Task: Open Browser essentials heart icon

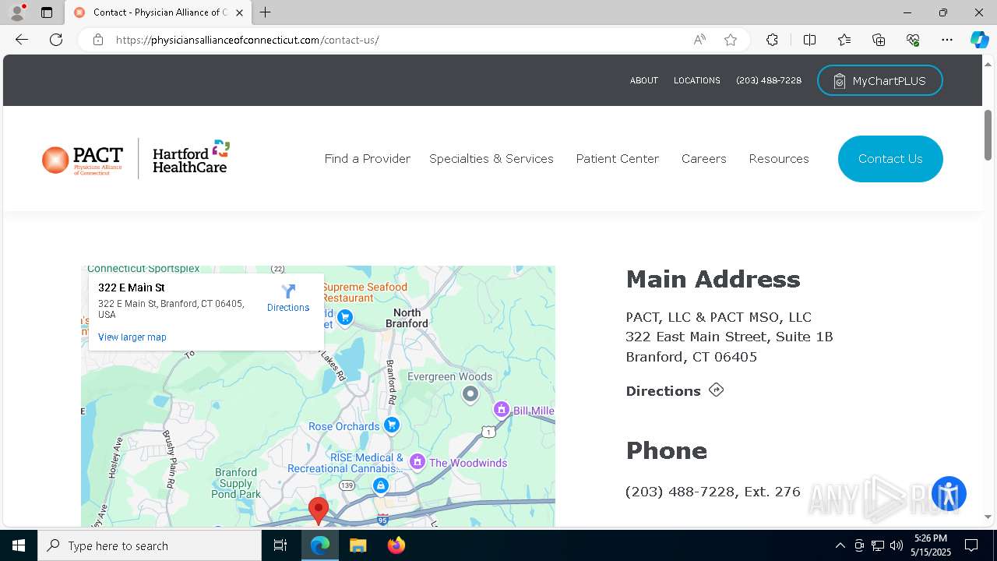Action: tap(913, 40)
